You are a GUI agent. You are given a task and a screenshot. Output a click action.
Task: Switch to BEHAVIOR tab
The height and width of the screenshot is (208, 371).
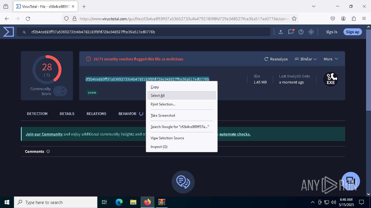(127, 114)
